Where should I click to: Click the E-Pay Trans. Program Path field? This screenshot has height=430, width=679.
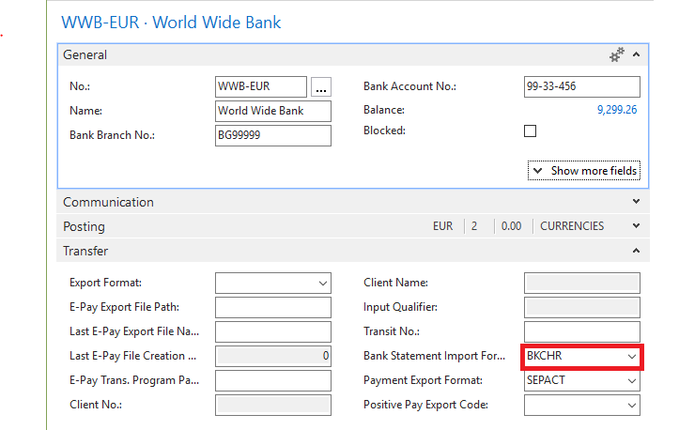272,380
